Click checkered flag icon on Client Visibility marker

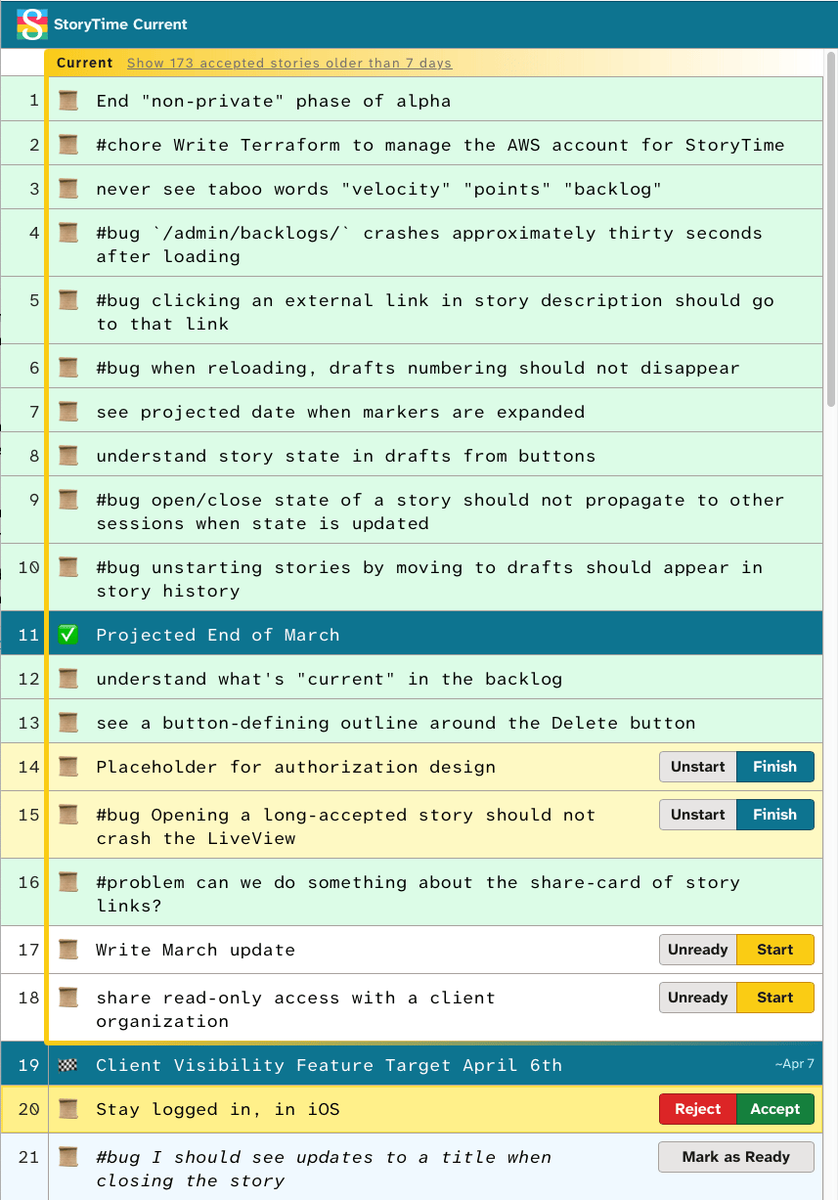(67, 1065)
